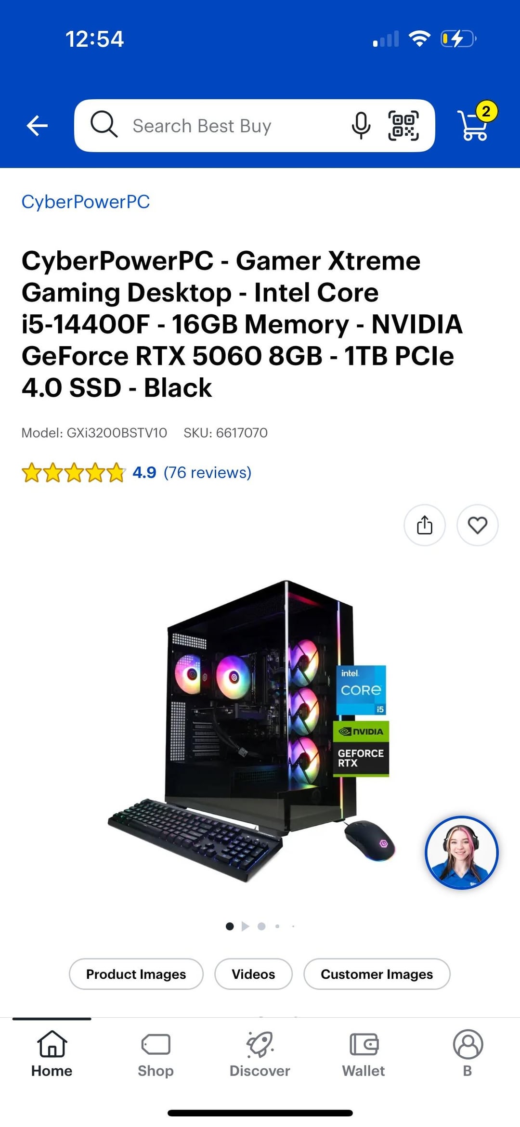Go back using the arrow icon

click(37, 126)
